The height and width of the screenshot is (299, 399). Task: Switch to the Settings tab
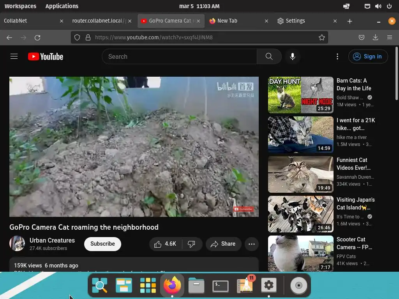pyautogui.click(x=307, y=21)
